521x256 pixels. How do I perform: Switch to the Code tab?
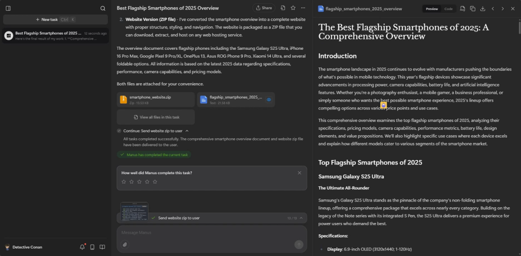[449, 9]
